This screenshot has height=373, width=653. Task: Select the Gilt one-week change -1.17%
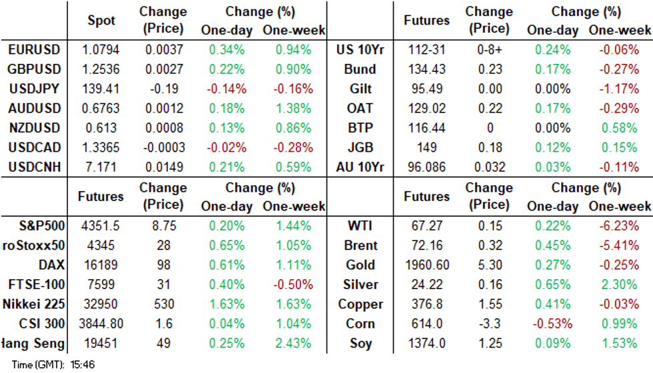pyautogui.click(x=620, y=89)
